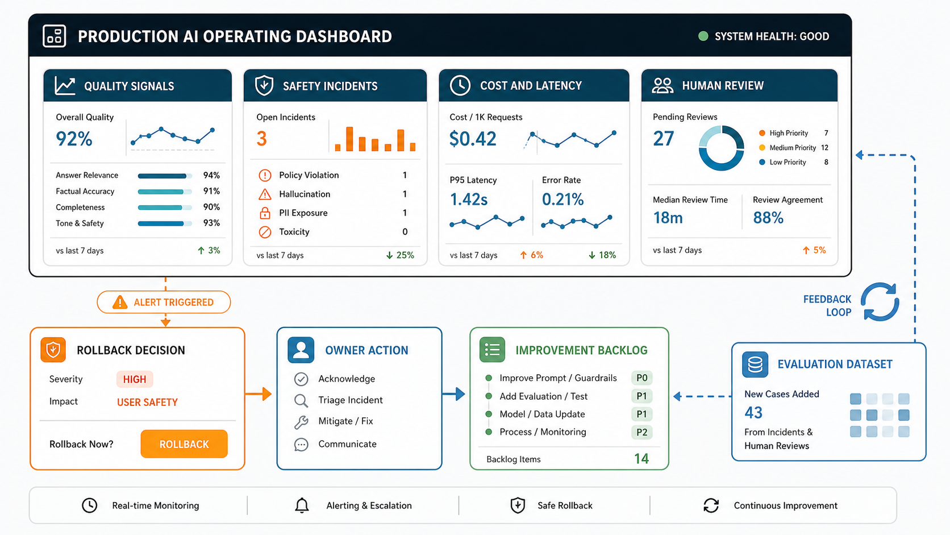This screenshot has width=950, height=535.
Task: Select the P2 badge for Process / Monitoring
Action: pyautogui.click(x=641, y=432)
